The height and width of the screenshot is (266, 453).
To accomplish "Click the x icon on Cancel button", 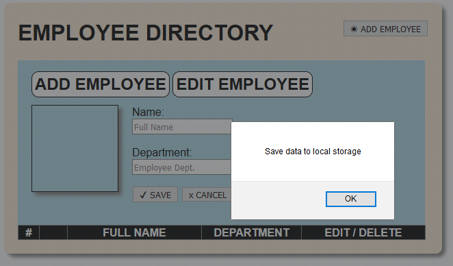I will coord(191,195).
